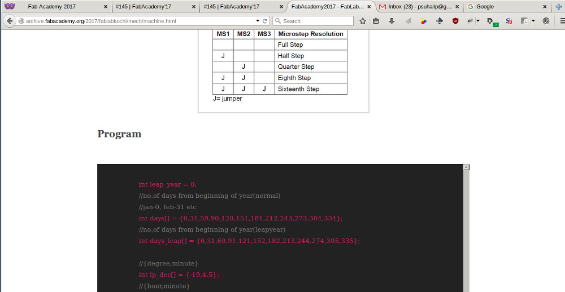Click the round pencil extension icon
The width and height of the screenshot is (565, 292).
coord(546,21)
